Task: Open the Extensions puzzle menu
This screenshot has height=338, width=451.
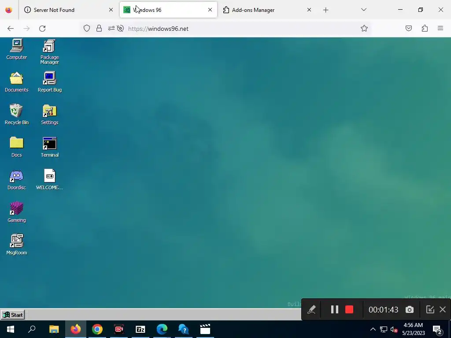Action: (x=425, y=28)
